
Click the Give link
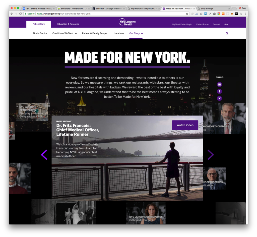226,24
